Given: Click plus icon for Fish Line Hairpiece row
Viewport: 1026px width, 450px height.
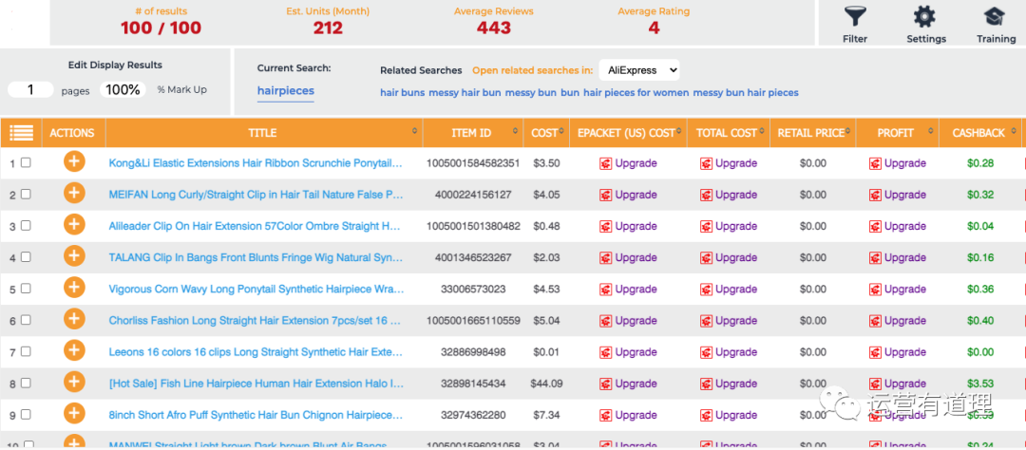Looking at the screenshot, I should click(74, 383).
